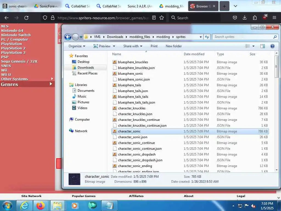Show tracking protection shield info

tap(45, 18)
